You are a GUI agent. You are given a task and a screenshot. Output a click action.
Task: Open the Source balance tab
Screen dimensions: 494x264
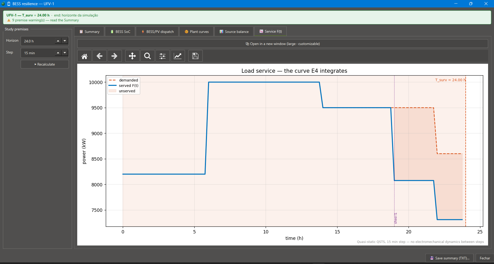(234, 32)
